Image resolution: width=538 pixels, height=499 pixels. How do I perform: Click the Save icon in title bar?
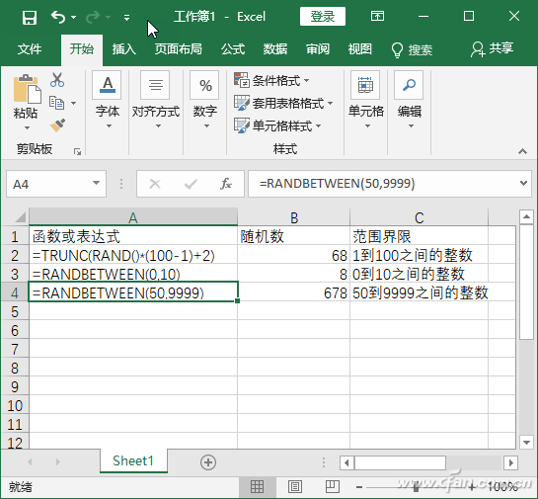click(30, 17)
